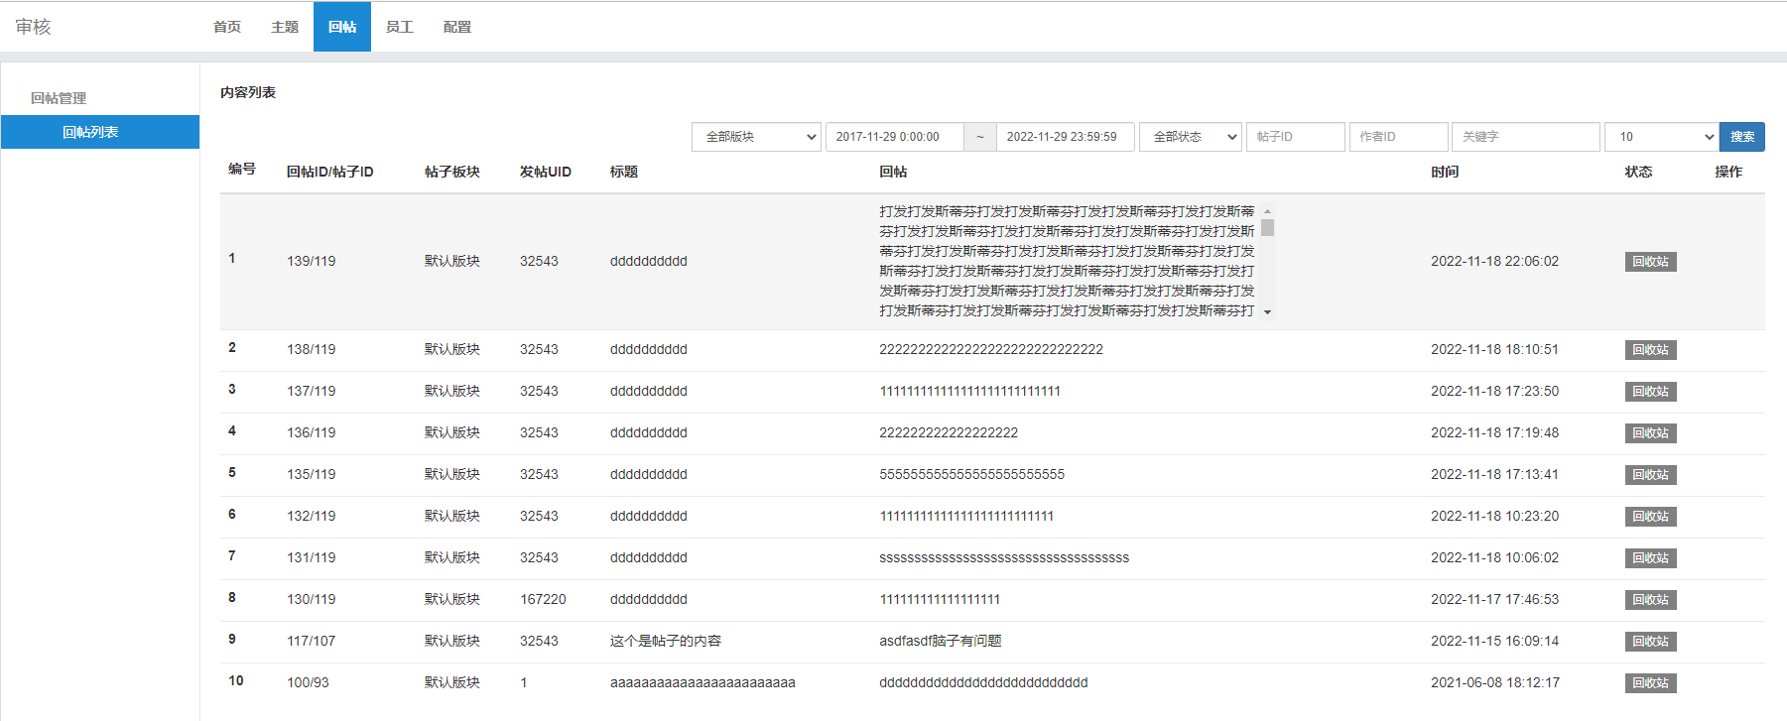Open the 员工 tab
Image resolution: width=1787 pixels, height=721 pixels.
coord(400,27)
